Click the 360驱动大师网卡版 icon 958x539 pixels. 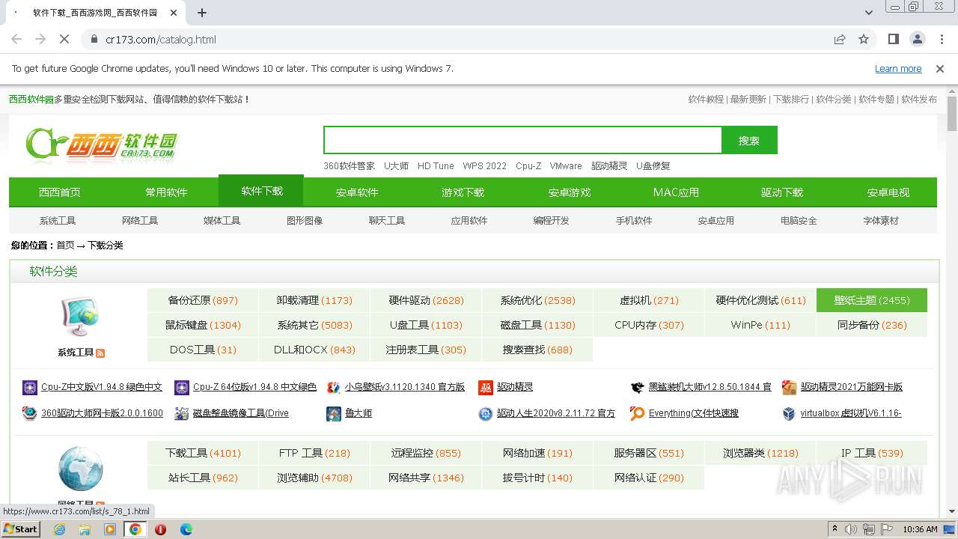(30, 413)
